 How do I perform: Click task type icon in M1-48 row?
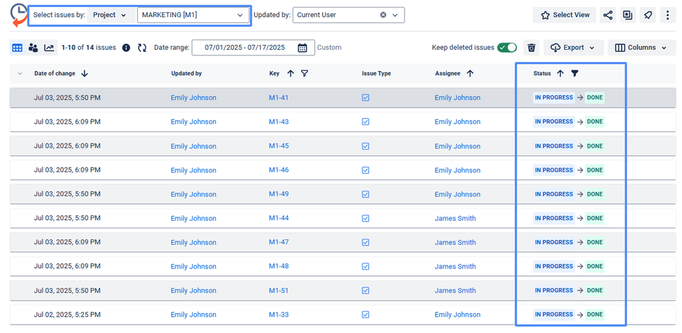[366, 267]
